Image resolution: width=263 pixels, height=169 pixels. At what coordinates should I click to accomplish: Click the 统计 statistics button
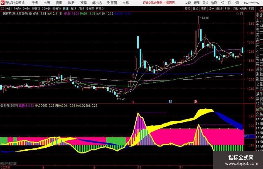point(211,9)
